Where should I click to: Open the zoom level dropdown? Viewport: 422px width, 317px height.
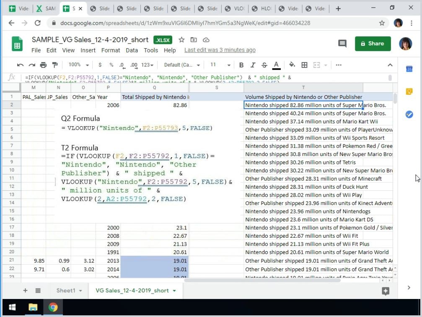78,65
